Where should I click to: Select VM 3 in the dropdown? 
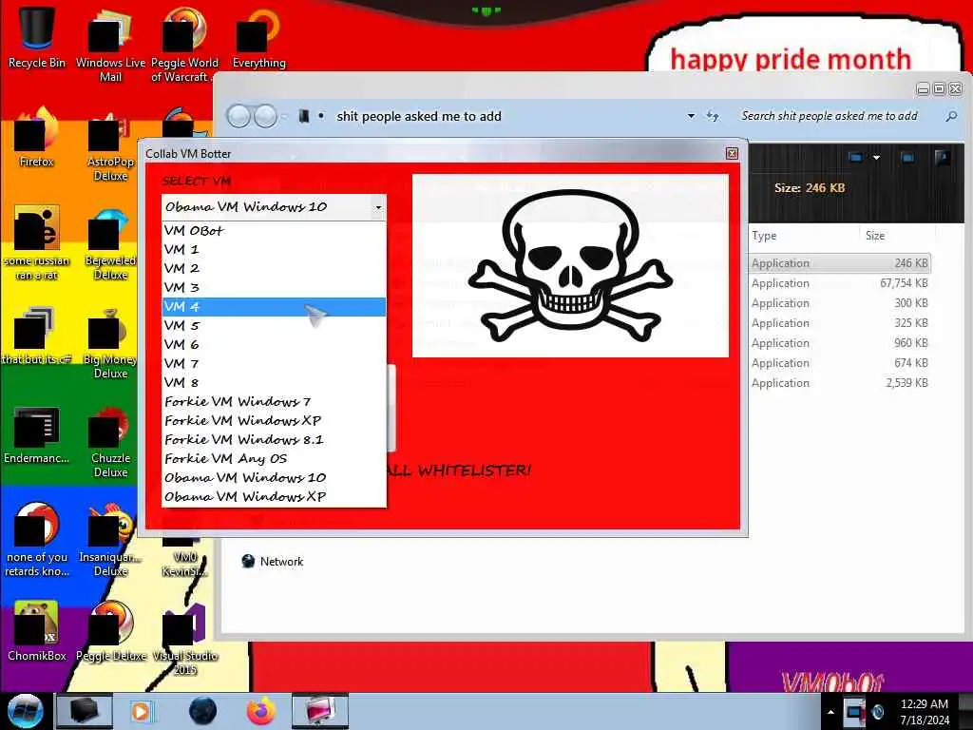(x=274, y=287)
